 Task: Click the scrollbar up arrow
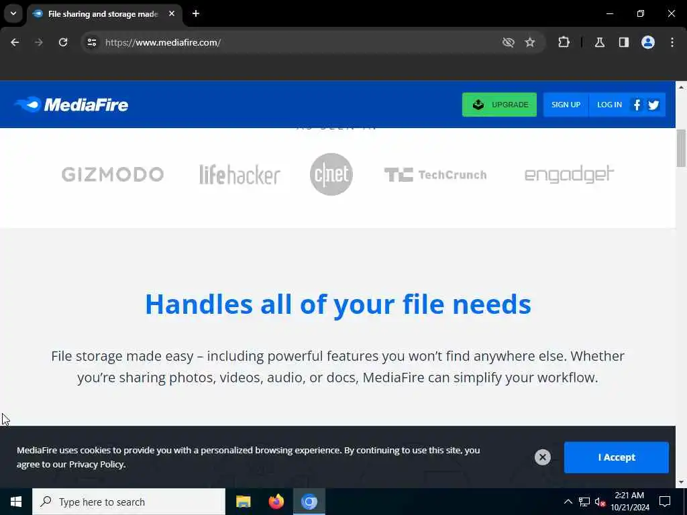[x=681, y=87]
